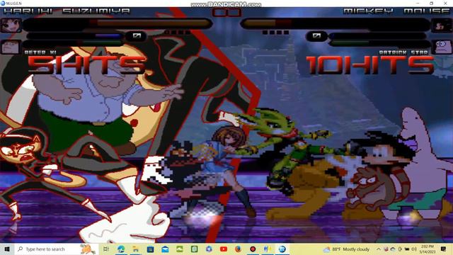
Task: Open Microsoft Store from the taskbar
Action: click(150, 249)
